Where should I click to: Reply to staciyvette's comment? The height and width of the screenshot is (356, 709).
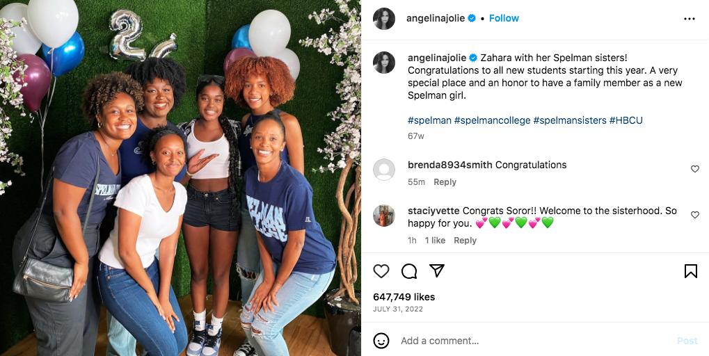[x=465, y=241]
